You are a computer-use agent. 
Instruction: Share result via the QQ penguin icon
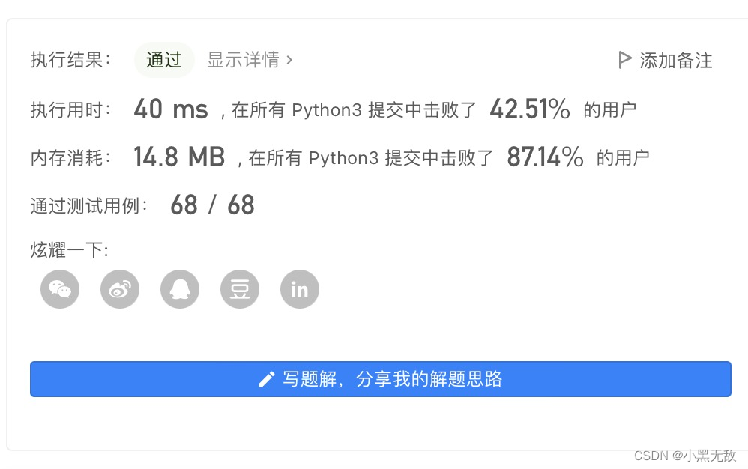pos(179,289)
